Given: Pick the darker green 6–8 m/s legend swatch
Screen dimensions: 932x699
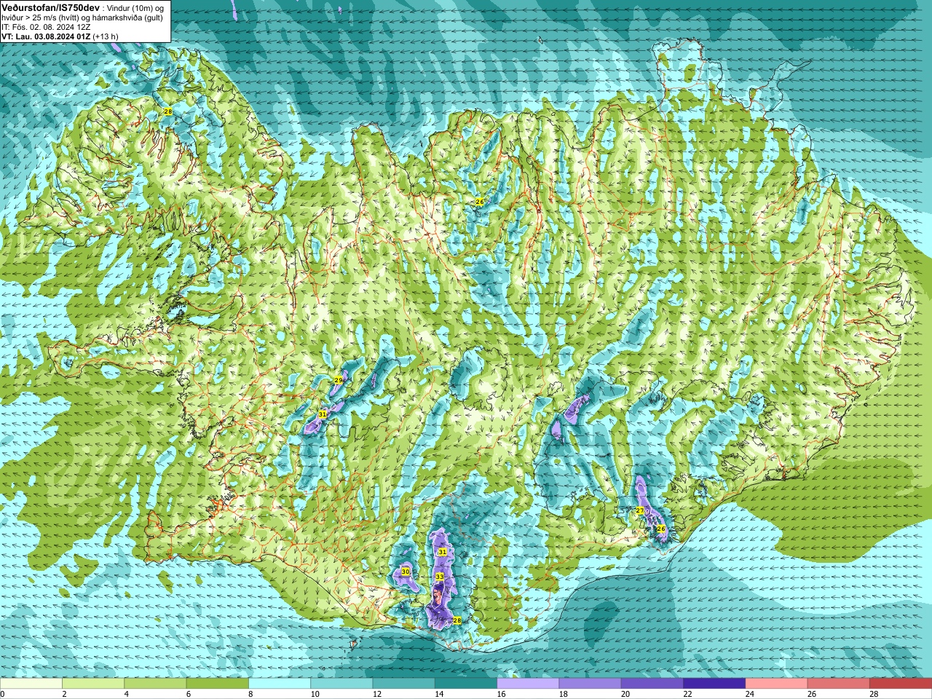Looking at the screenshot, I should click(218, 684).
